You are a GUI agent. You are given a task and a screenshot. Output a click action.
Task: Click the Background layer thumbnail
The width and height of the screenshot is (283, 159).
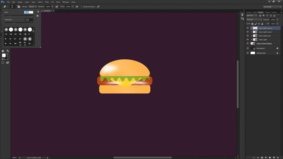[x=252, y=53]
